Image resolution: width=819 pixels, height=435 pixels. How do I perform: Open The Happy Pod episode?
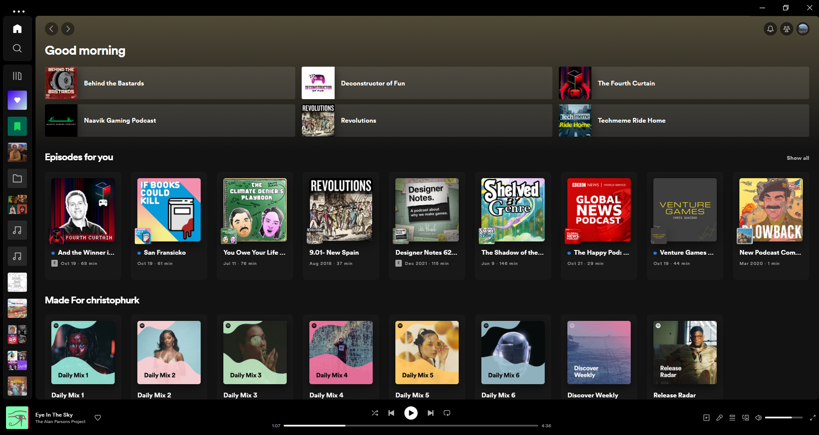click(599, 226)
